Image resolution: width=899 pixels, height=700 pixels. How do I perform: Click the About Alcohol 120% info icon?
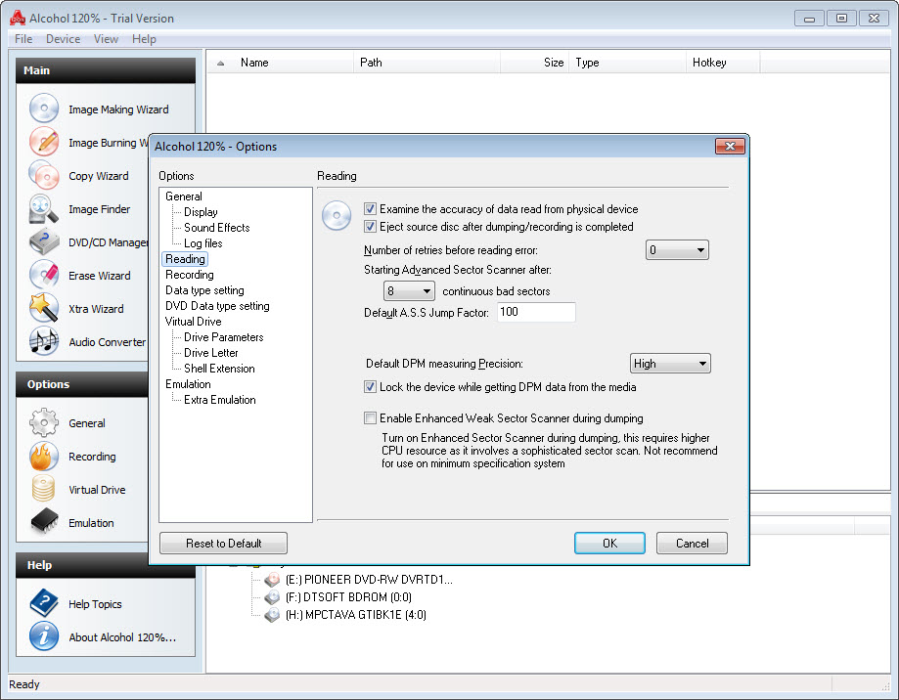point(44,636)
